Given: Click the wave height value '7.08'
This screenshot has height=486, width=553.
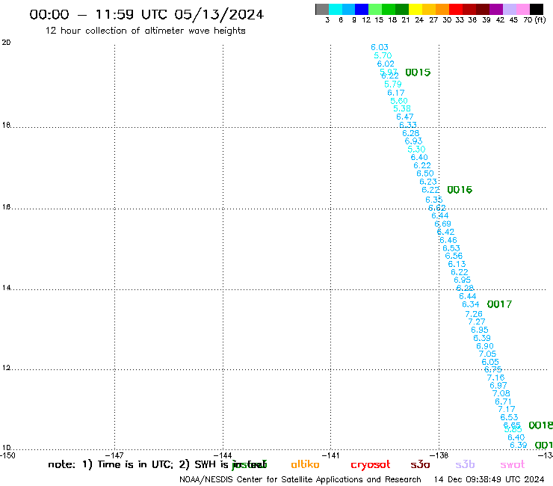Looking at the screenshot, I should coord(501,393).
